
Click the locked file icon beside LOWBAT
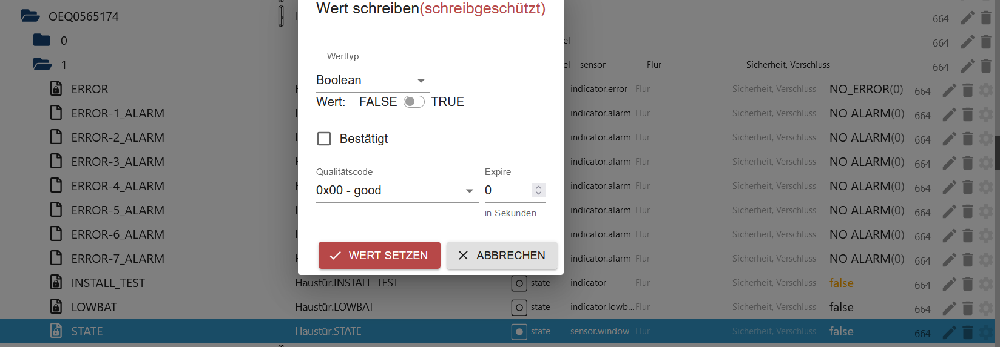(x=56, y=306)
